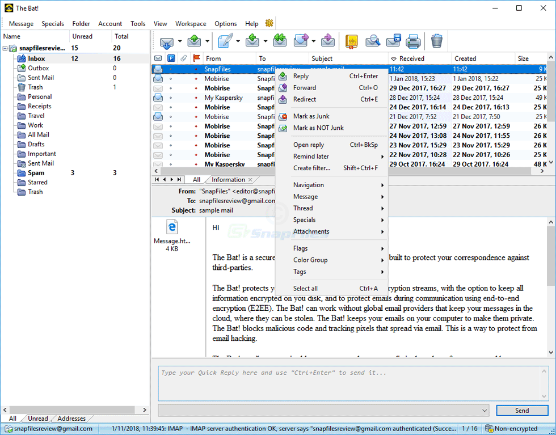Click the Size column header
556x435 pixels.
[530, 58]
